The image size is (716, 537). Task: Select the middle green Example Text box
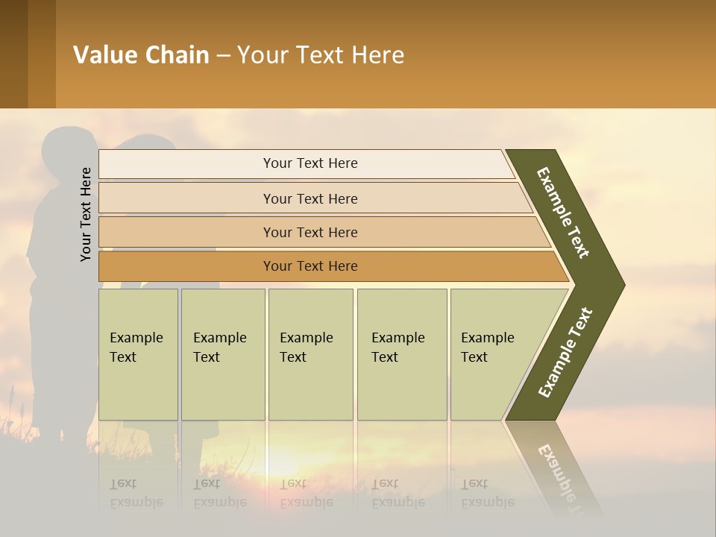coord(311,354)
